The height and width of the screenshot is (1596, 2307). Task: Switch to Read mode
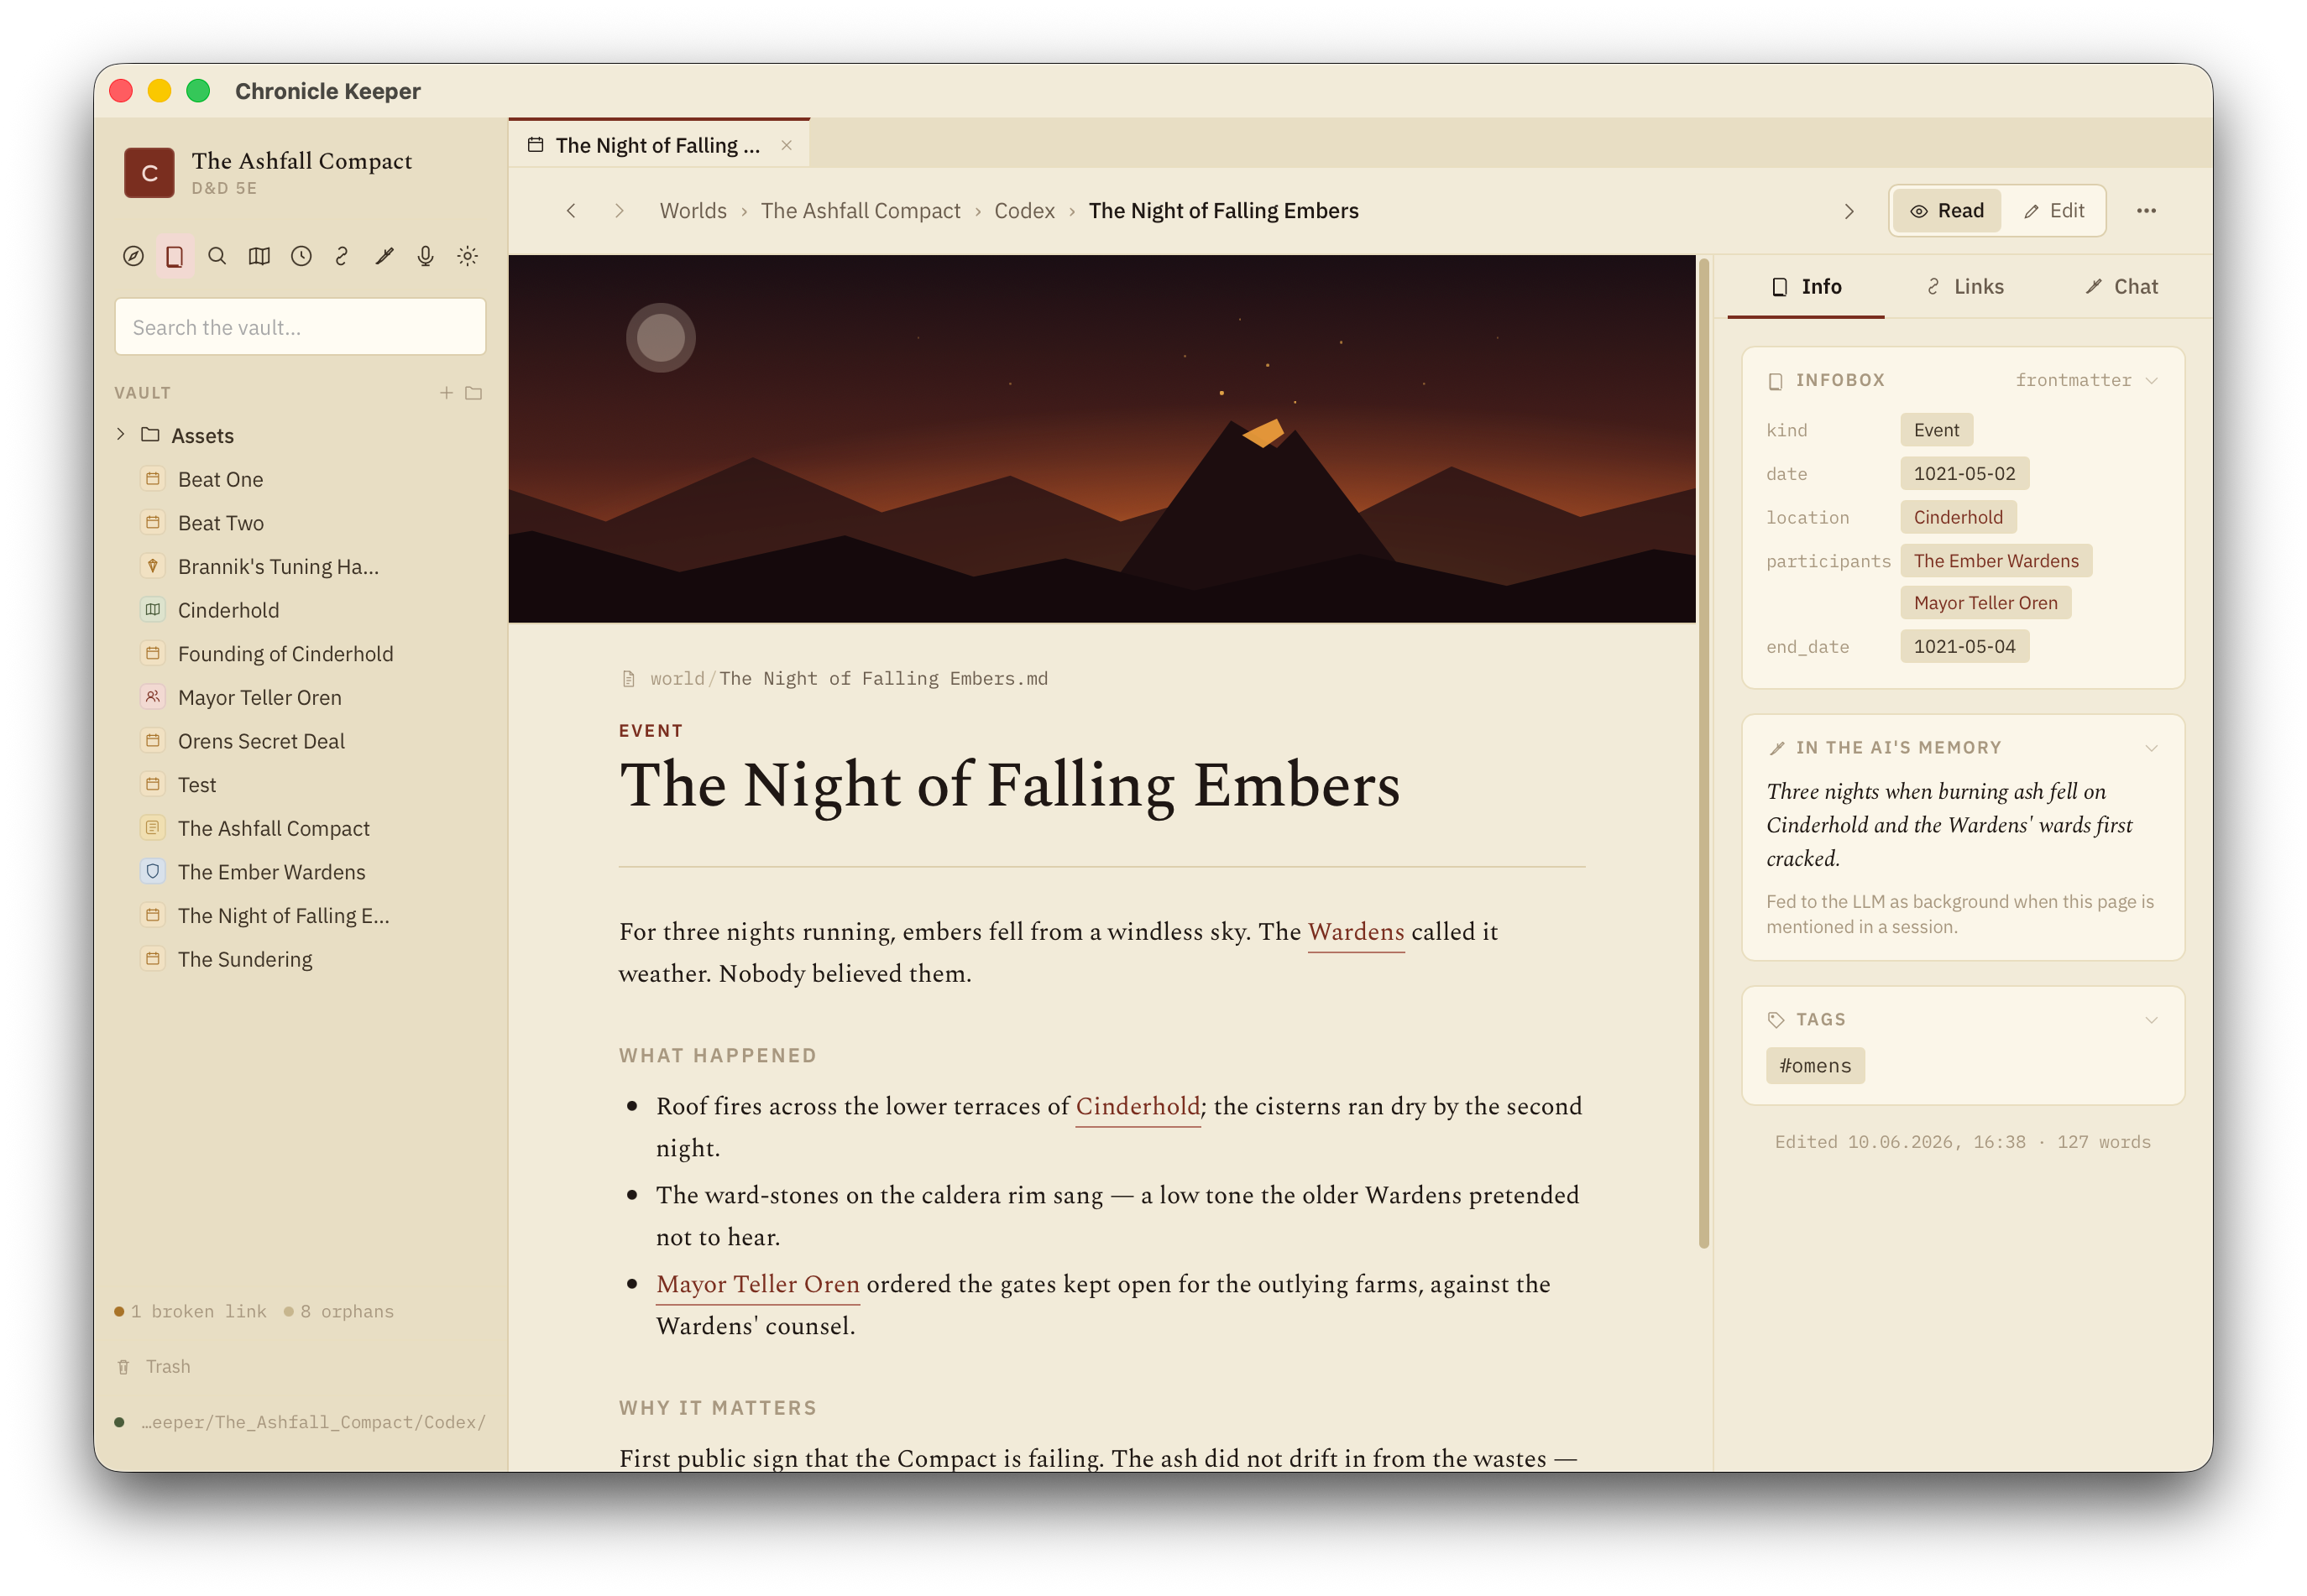coord(1947,211)
